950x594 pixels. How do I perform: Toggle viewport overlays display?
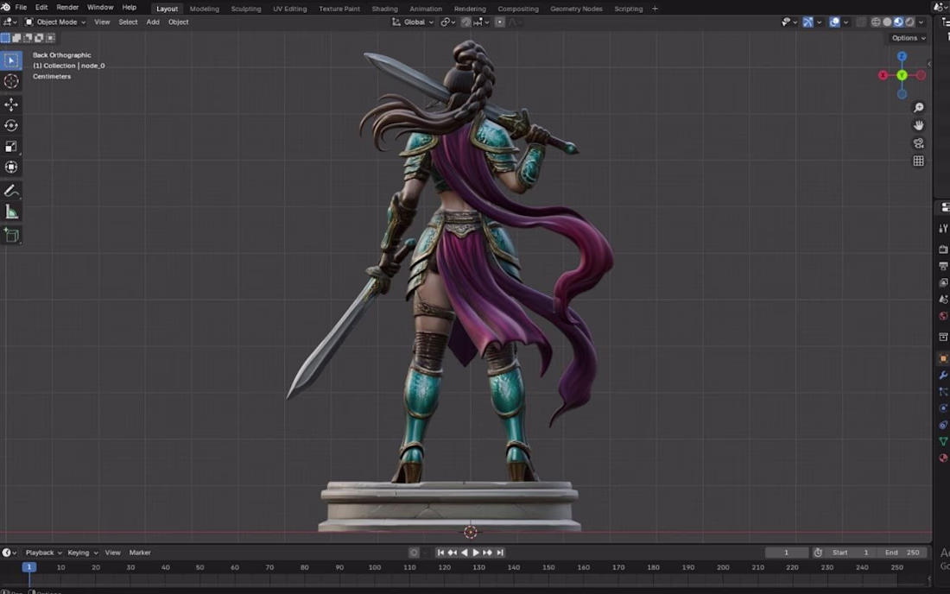tap(834, 22)
